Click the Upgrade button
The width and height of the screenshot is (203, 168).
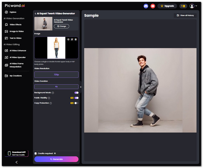(167, 6)
